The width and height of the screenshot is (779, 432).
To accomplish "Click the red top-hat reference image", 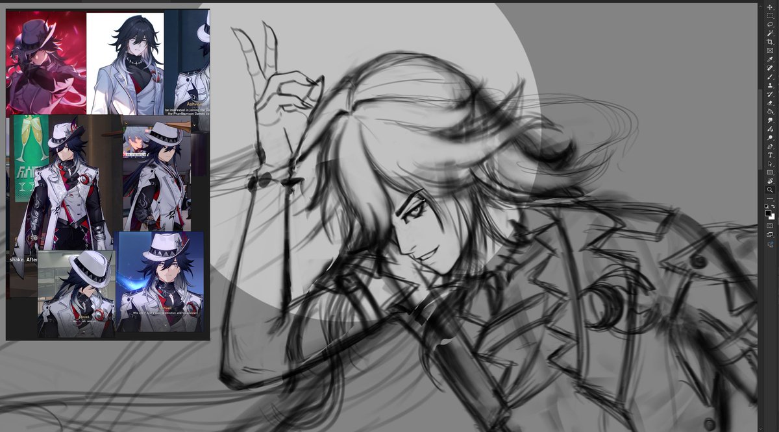I will pyautogui.click(x=46, y=64).
